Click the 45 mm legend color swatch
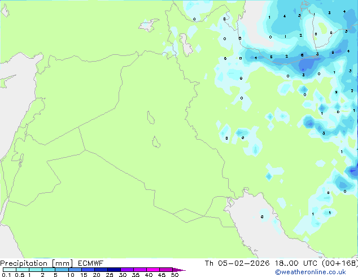Image resolution: width=358 pixels, height=277 pixels. 166,270
